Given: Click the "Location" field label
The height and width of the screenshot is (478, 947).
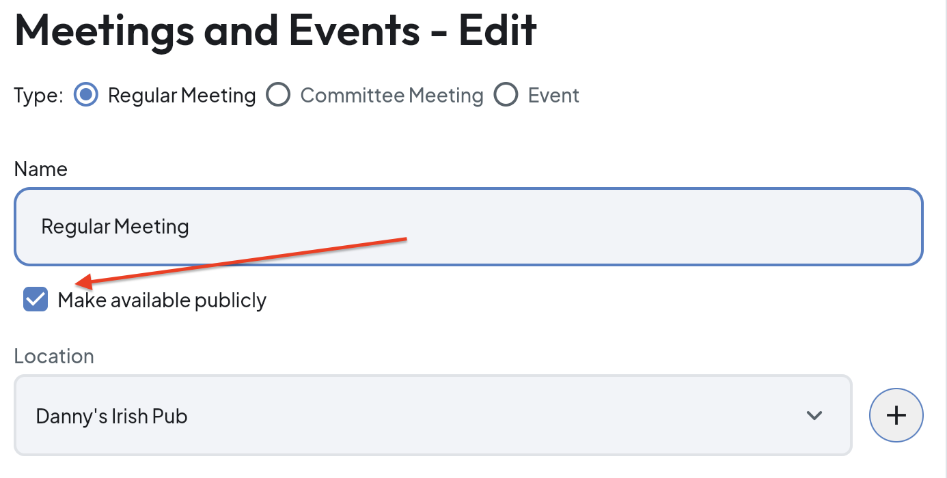Looking at the screenshot, I should point(54,356).
